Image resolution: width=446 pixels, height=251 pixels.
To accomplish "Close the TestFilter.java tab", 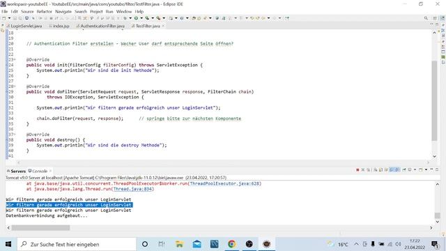I will 163,26.
